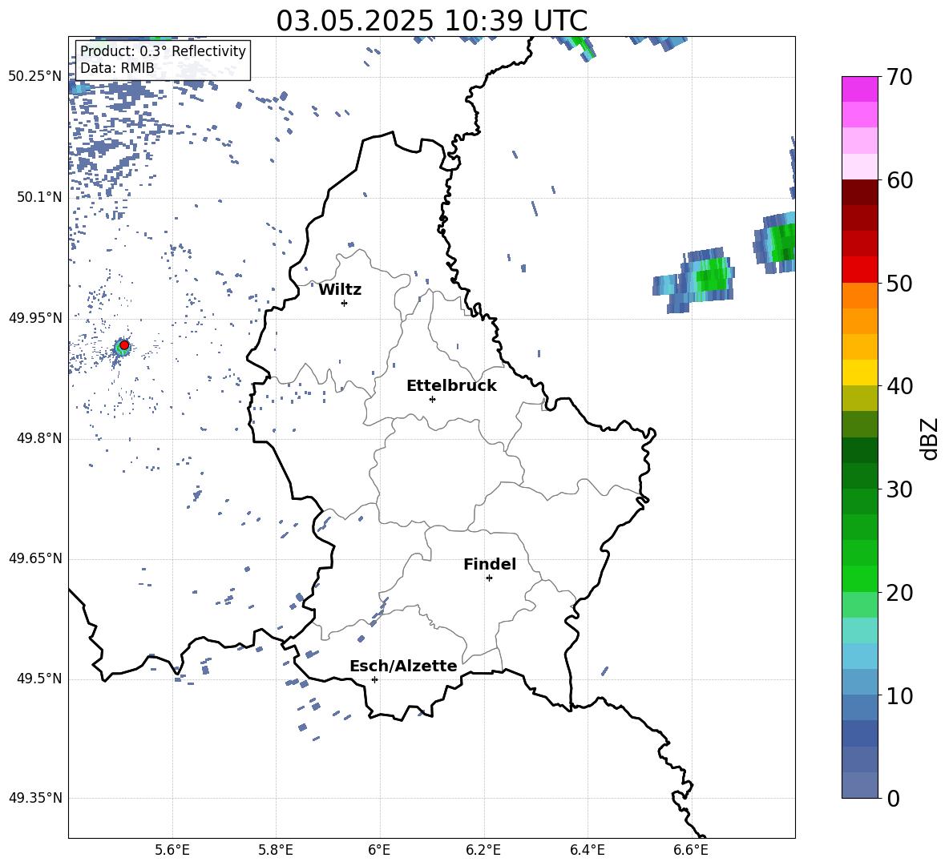
Task: Click the Esch/Alzette city label
Action: (403, 665)
